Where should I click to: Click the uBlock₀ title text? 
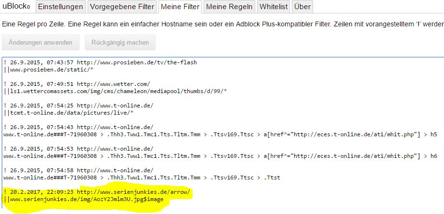16,7
